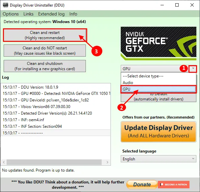The width and height of the screenshot is (200, 192).
Task: Close the DDU window
Action: 192,5
